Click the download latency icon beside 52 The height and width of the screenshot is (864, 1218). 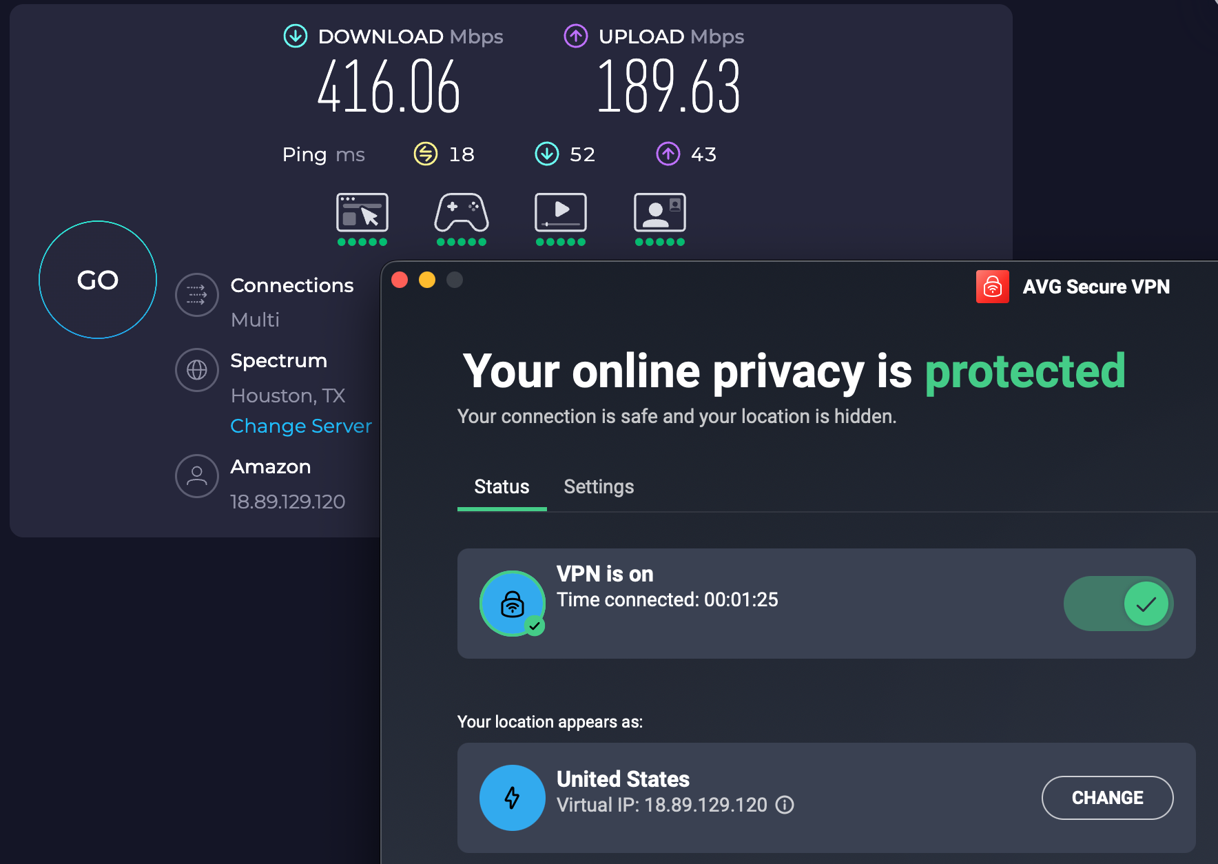tap(546, 154)
